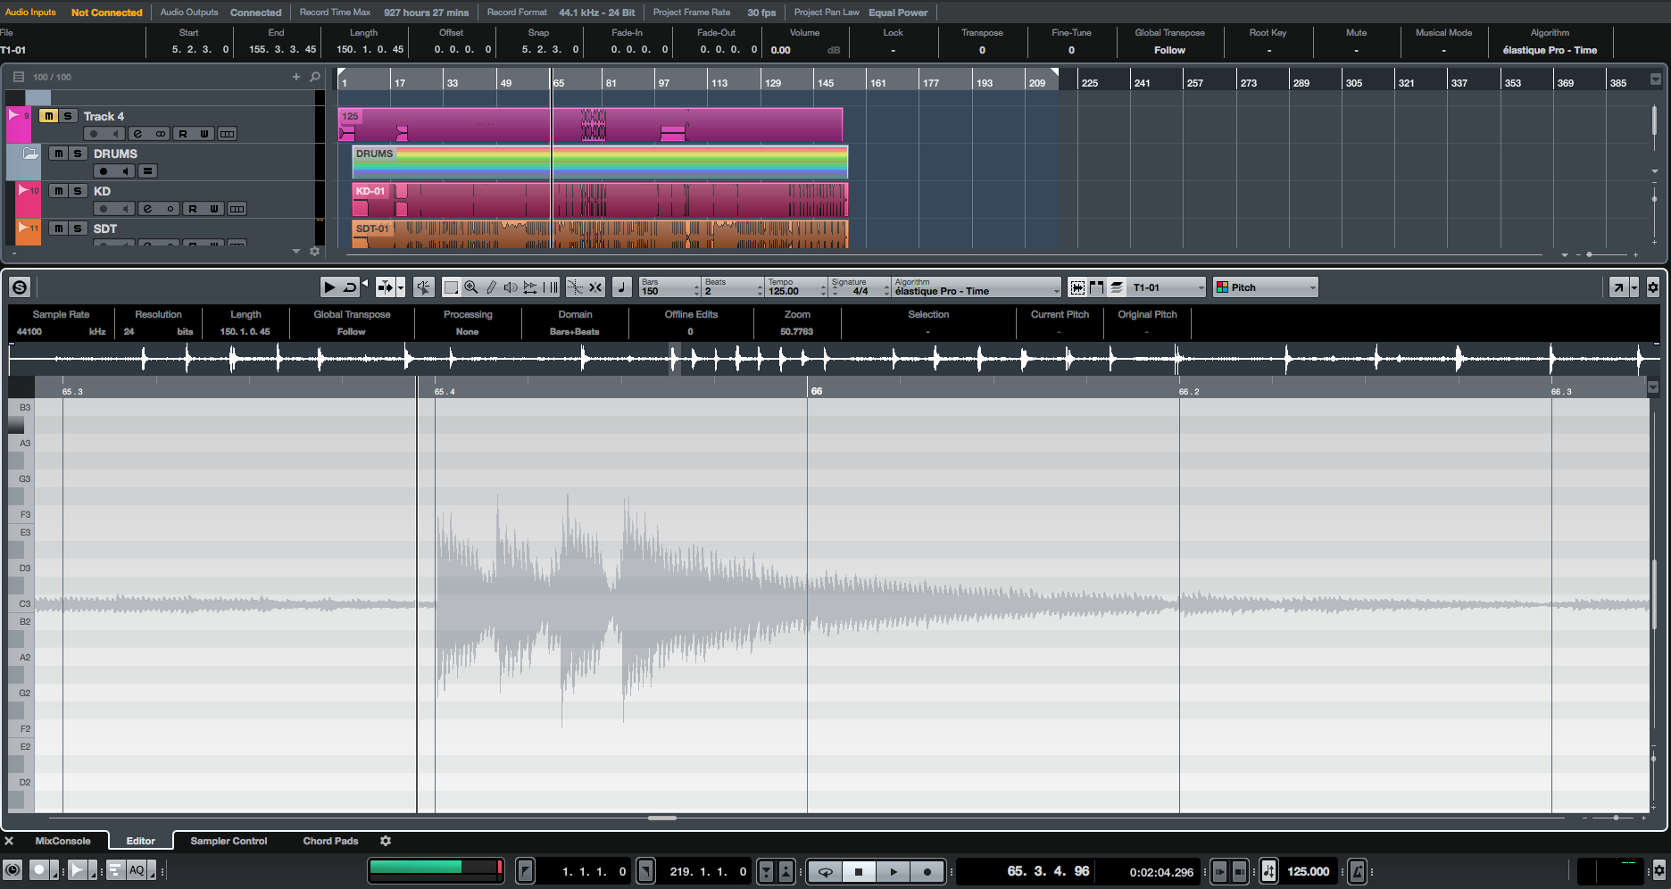The image size is (1671, 889).
Task: Toggle the metronome click icon
Action: click(1357, 872)
